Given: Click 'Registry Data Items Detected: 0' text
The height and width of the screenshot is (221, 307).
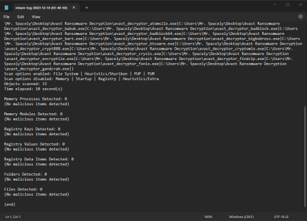Looking at the screenshot, I should (x=39, y=159).
